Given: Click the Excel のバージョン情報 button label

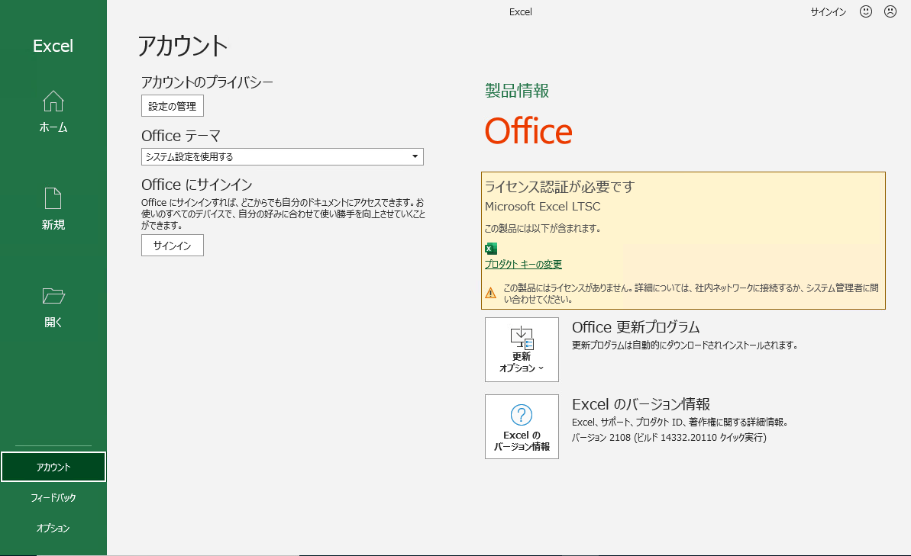Looking at the screenshot, I should [x=522, y=441].
